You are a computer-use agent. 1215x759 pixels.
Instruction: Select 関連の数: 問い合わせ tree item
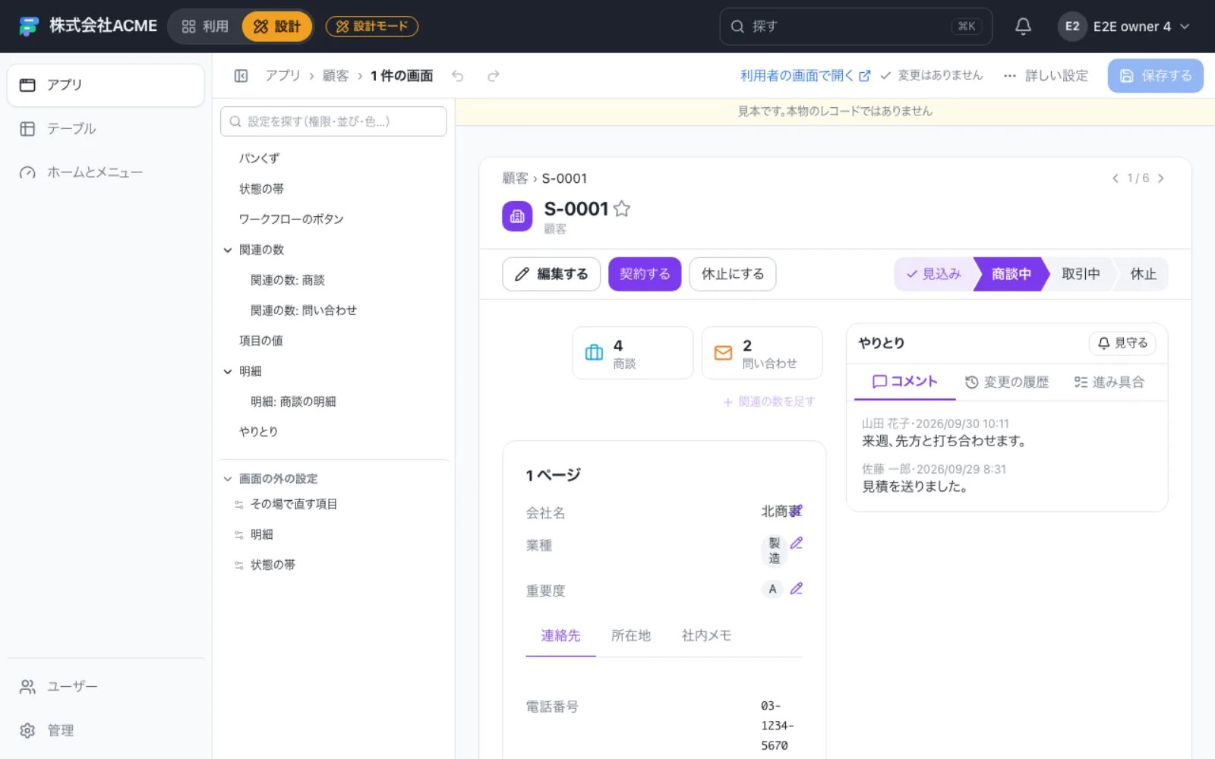click(304, 310)
